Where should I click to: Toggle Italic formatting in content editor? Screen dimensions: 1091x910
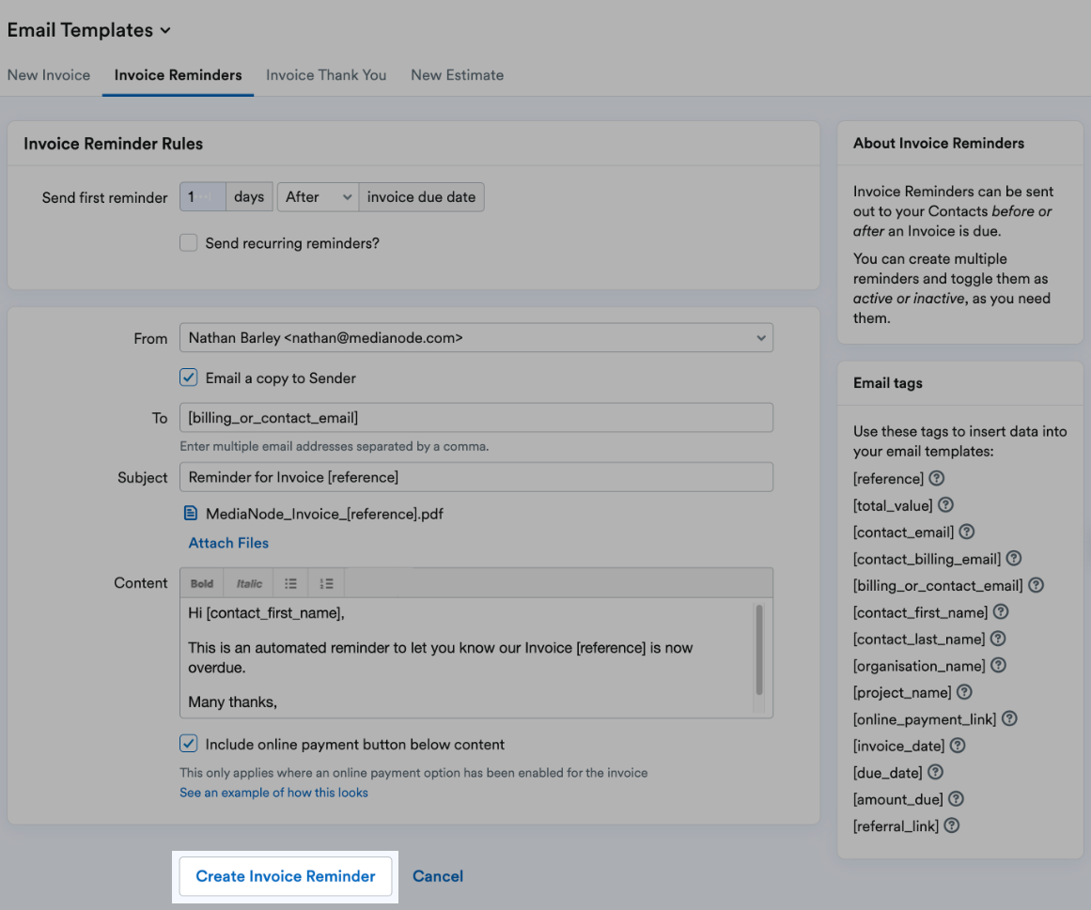pos(249,583)
